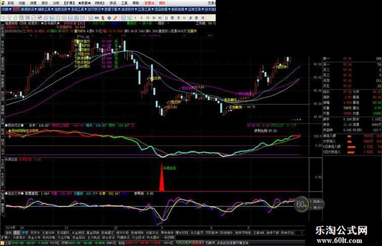Screen dimensions: 382x246
Task: Open the 主力轨迹 bottom tab
Action: click(x=93, y=237)
